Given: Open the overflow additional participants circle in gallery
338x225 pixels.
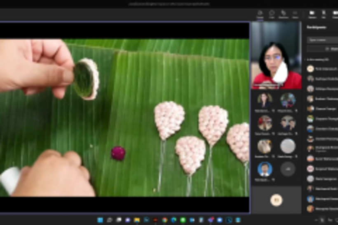Looking at the screenshot, I should click(x=288, y=169).
